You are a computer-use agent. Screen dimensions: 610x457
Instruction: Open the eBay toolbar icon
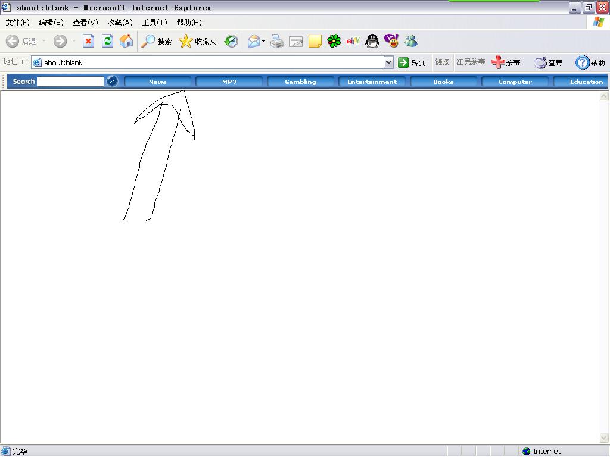(x=353, y=41)
